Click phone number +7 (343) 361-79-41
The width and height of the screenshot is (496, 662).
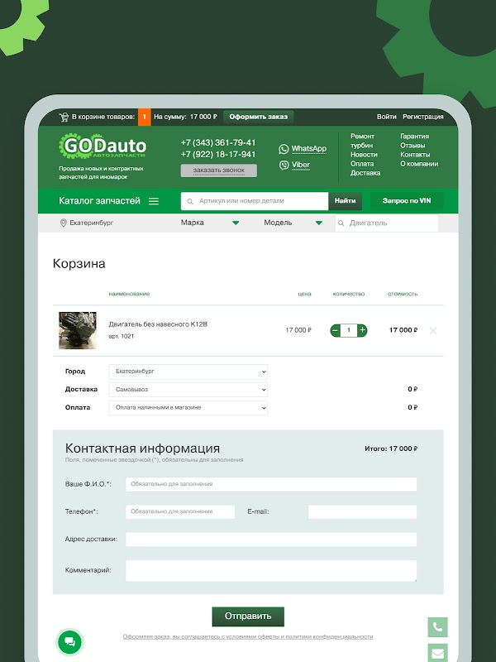point(218,142)
